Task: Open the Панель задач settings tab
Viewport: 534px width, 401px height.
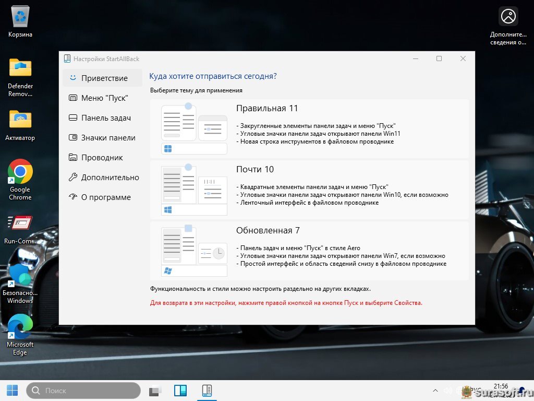Action: tap(105, 118)
